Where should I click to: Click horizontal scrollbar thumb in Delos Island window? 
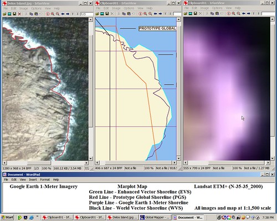[x=39, y=163]
